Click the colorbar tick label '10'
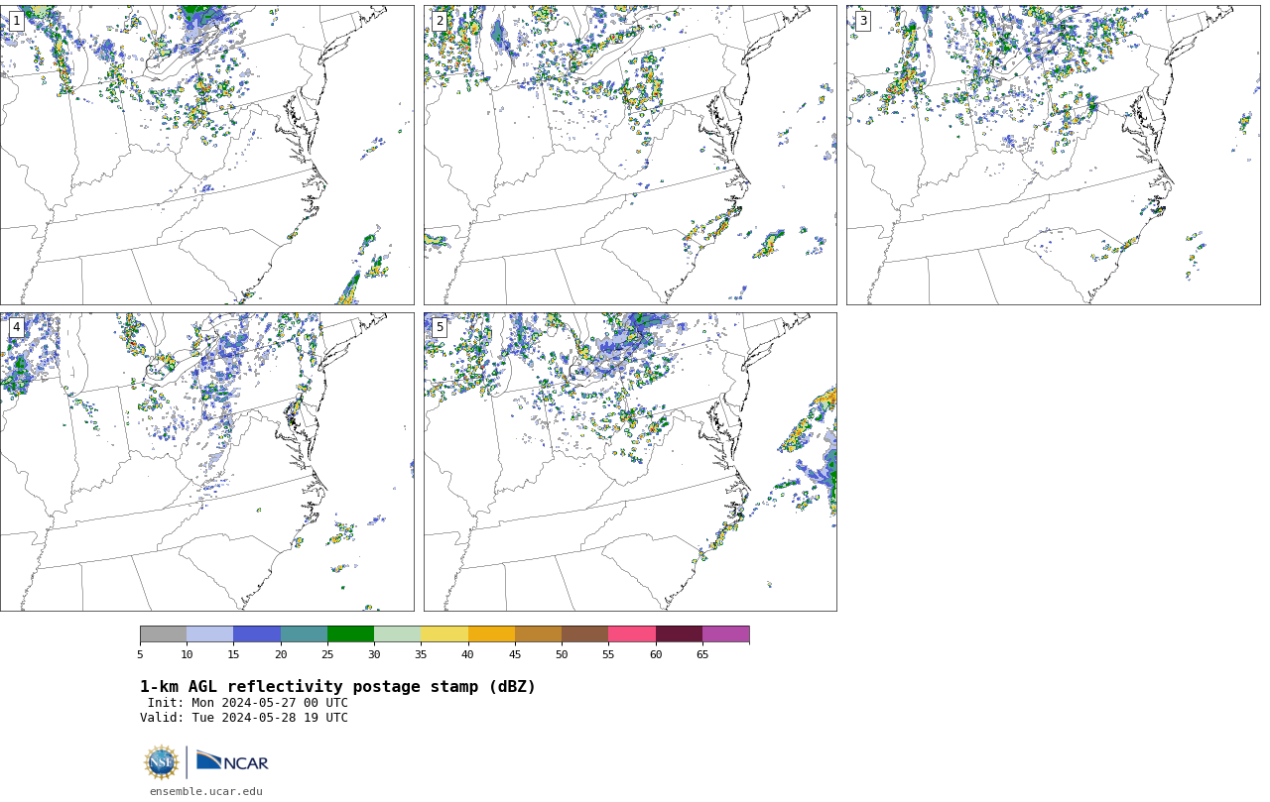Viewport: 1270px width, 802px height. click(x=187, y=654)
